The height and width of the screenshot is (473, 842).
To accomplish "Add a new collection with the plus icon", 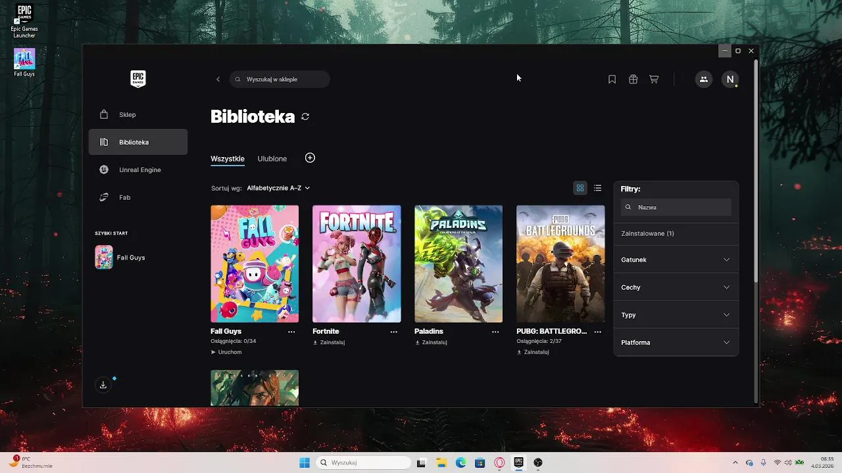I will (x=310, y=158).
